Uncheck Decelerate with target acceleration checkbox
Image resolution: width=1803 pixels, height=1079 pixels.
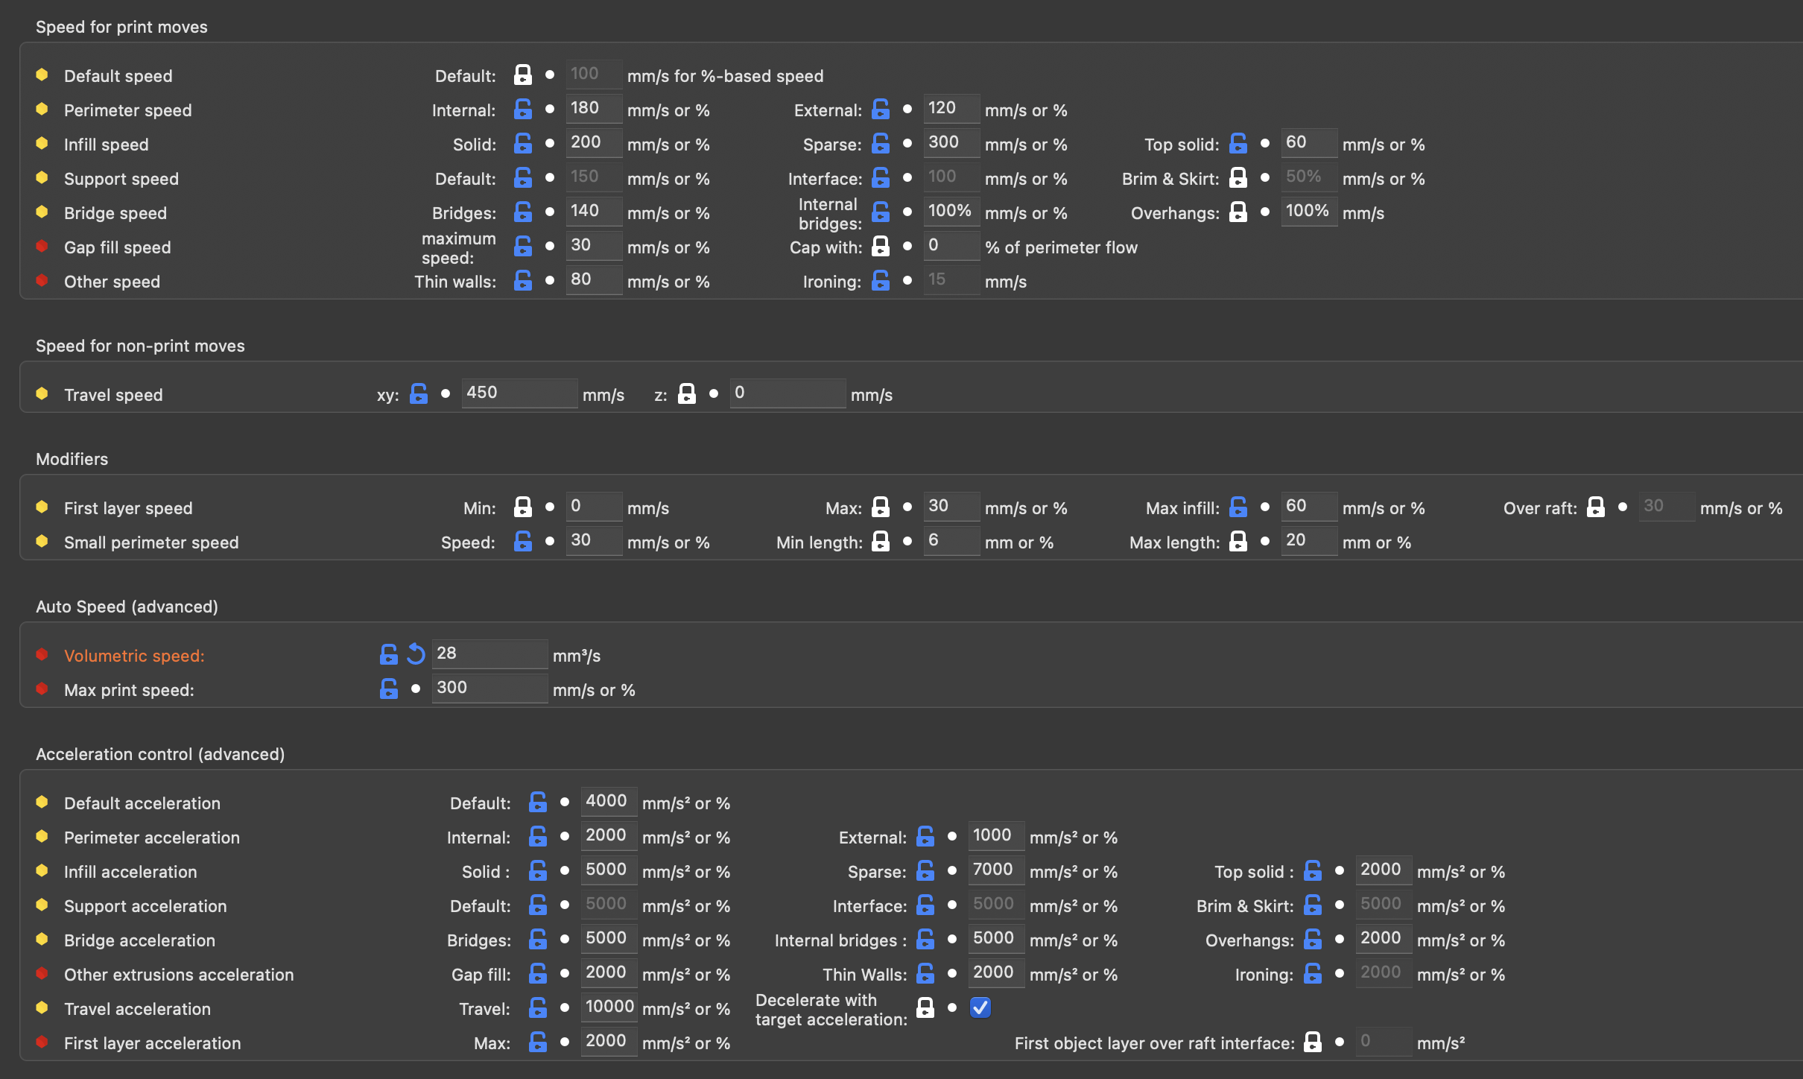click(980, 1008)
